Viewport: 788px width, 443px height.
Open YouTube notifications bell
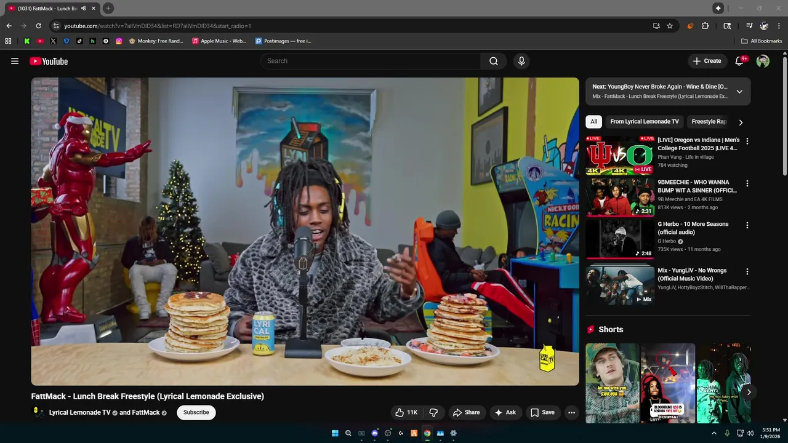(740, 61)
